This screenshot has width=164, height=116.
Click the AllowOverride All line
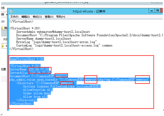(x=38, y=90)
